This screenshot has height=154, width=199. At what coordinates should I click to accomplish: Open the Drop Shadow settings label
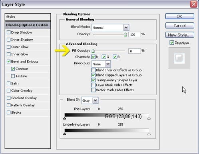(22, 32)
